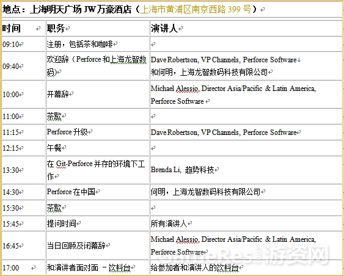The image size is (344, 276).
Task: Click the empty speaker cell in the 11:00 row
Action: [246, 116]
